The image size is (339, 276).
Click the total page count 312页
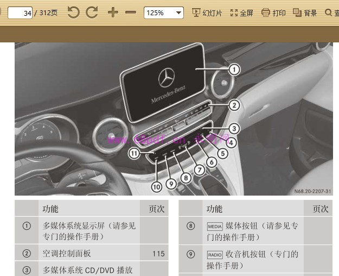pos(49,13)
